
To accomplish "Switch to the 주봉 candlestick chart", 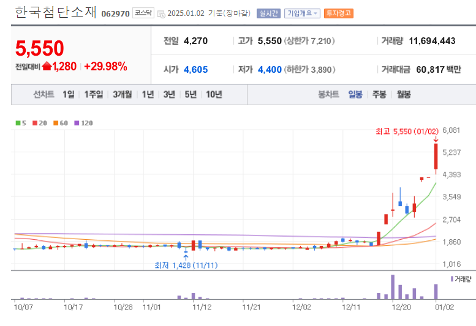I will click(379, 95).
